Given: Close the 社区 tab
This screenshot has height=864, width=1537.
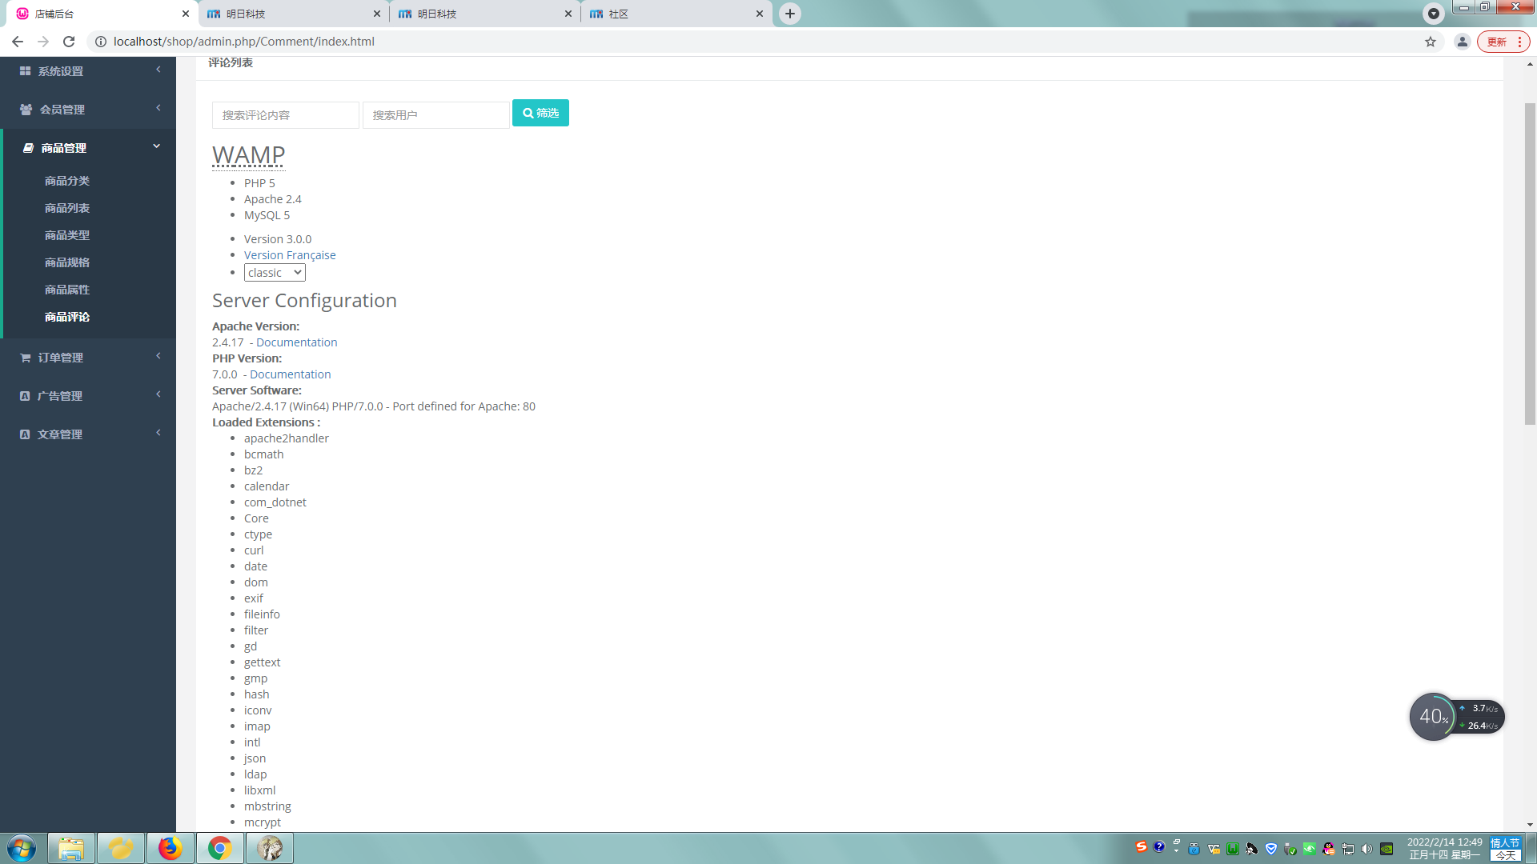Looking at the screenshot, I should click(x=760, y=14).
